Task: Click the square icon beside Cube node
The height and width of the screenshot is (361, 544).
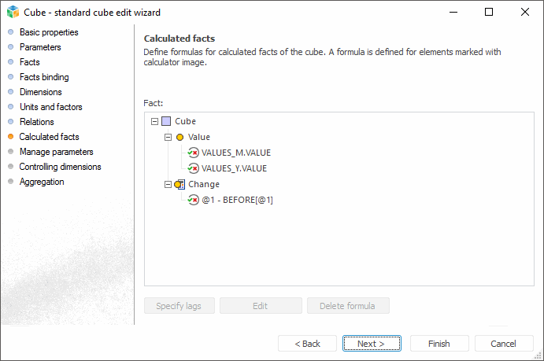Action: (x=166, y=122)
